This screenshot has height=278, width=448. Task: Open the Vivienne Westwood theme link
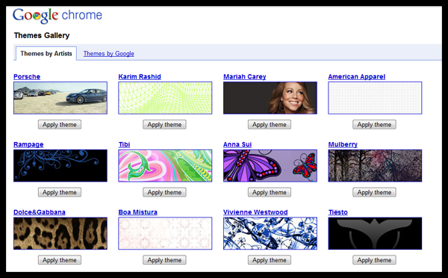(255, 212)
